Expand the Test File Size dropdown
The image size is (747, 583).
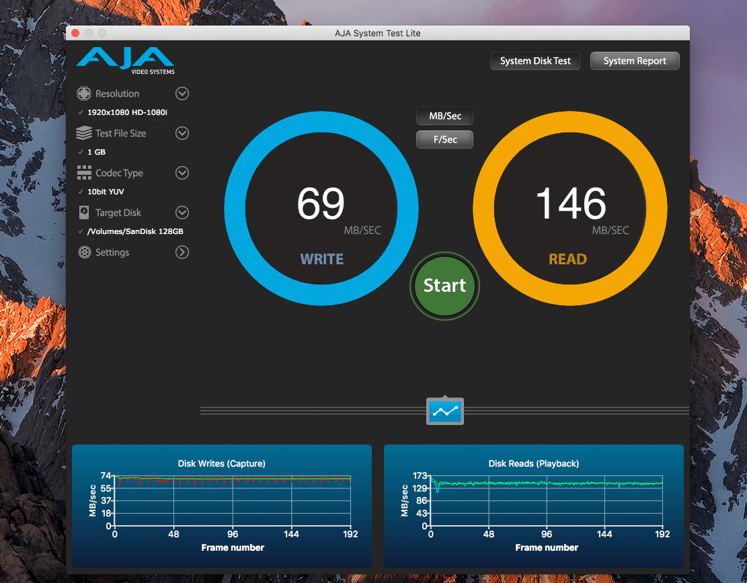[x=182, y=133]
